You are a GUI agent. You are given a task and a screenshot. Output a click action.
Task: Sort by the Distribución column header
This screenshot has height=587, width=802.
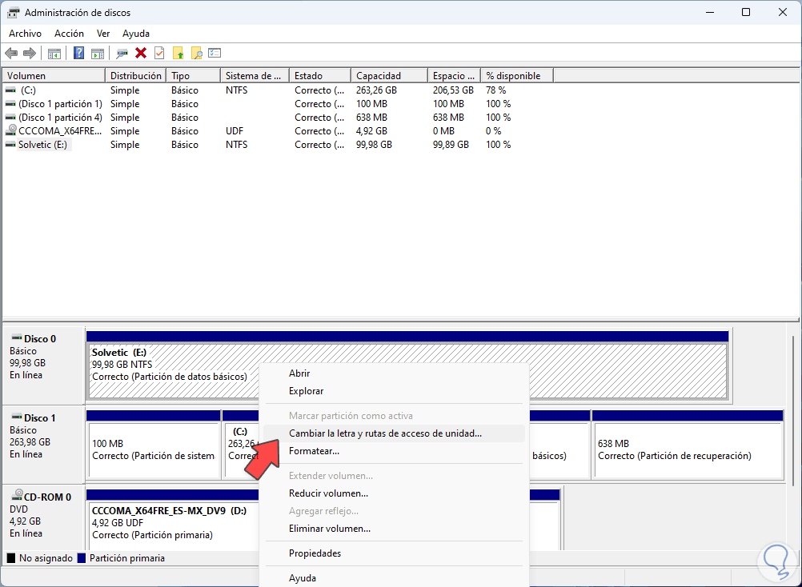136,76
